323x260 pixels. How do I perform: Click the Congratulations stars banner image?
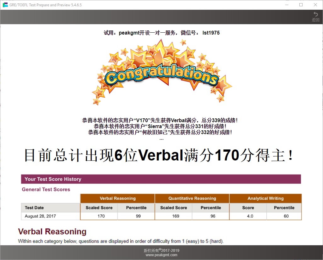(162, 72)
